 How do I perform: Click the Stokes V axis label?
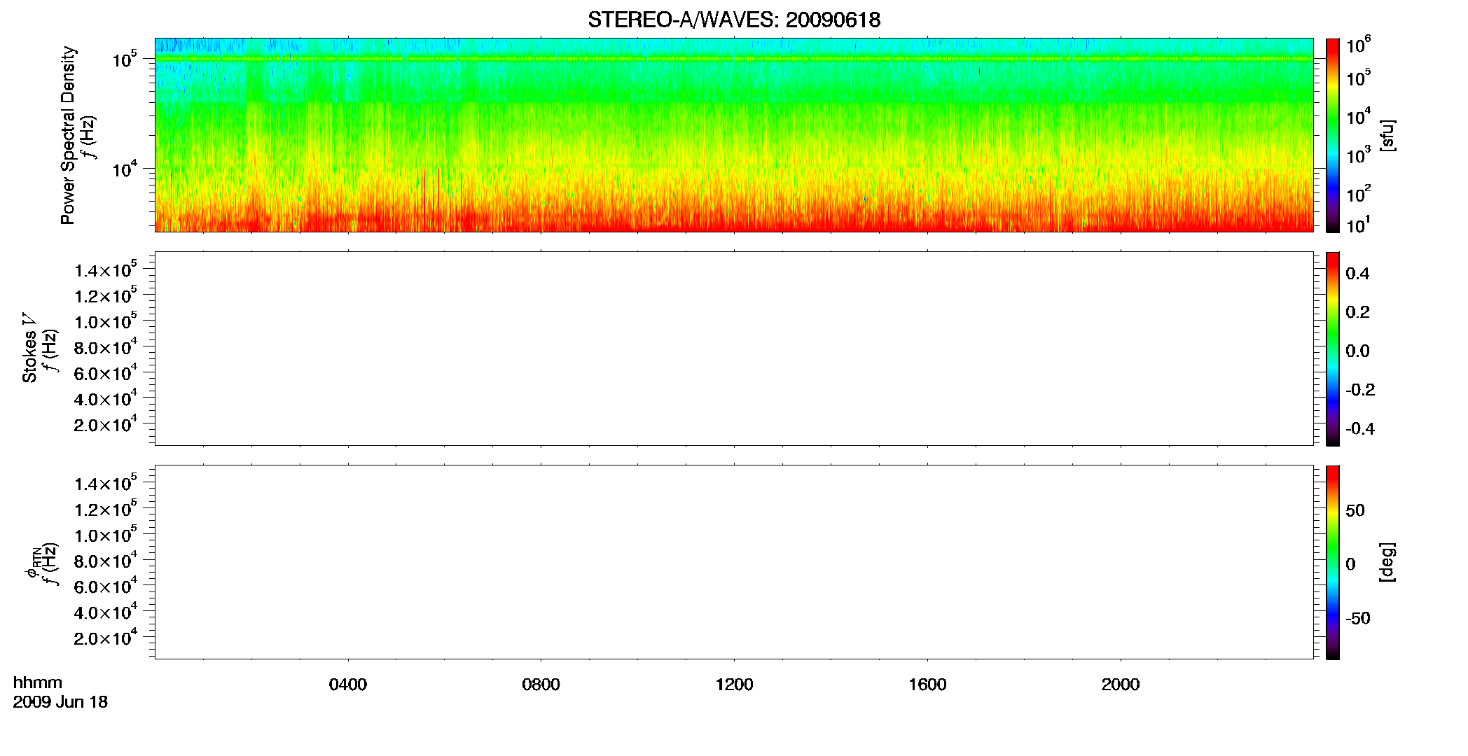point(29,348)
